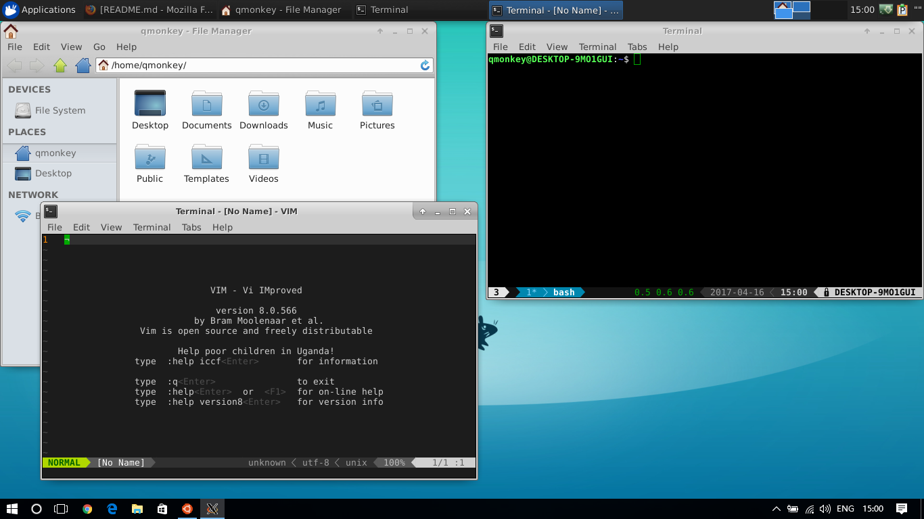Open Help menu in File Manager
The image size is (924, 519).
(x=126, y=47)
